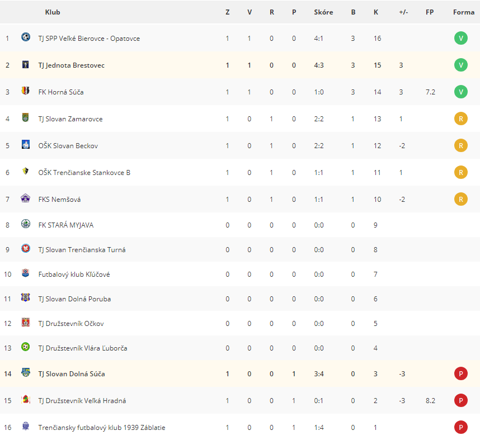Click the TJ Družstevník Vlára Ľuborča green logo

26,347
